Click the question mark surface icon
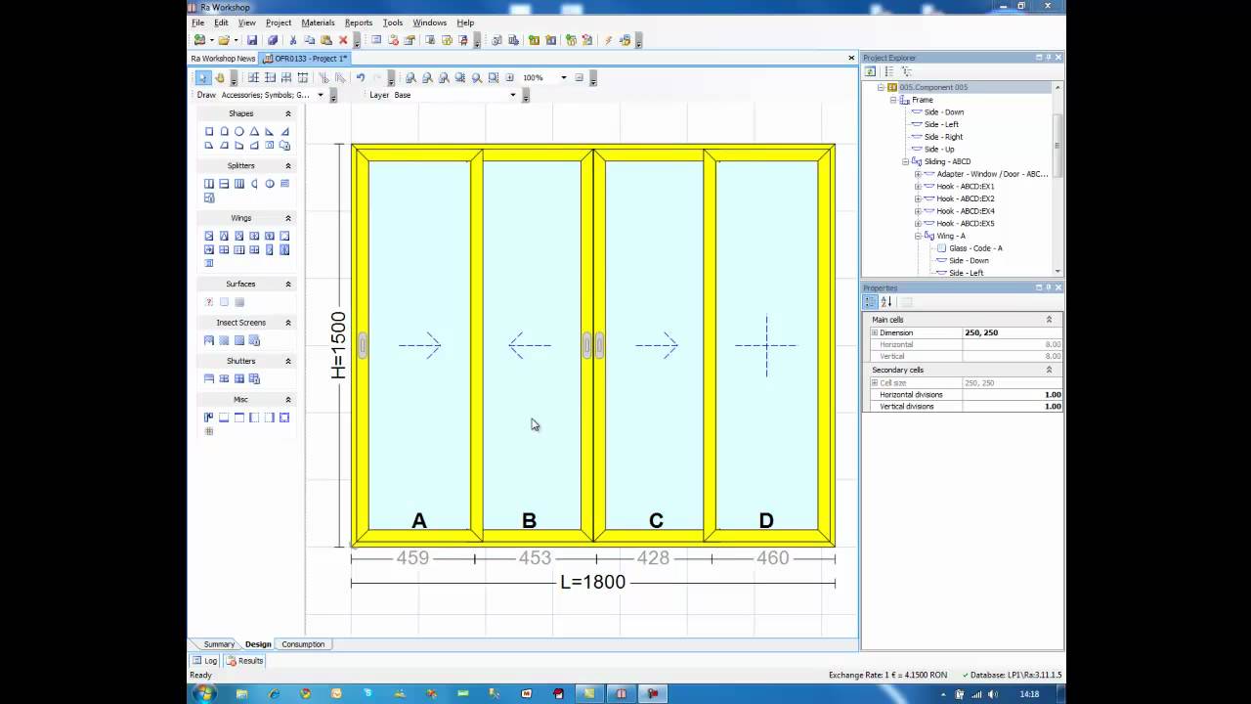 click(x=209, y=302)
